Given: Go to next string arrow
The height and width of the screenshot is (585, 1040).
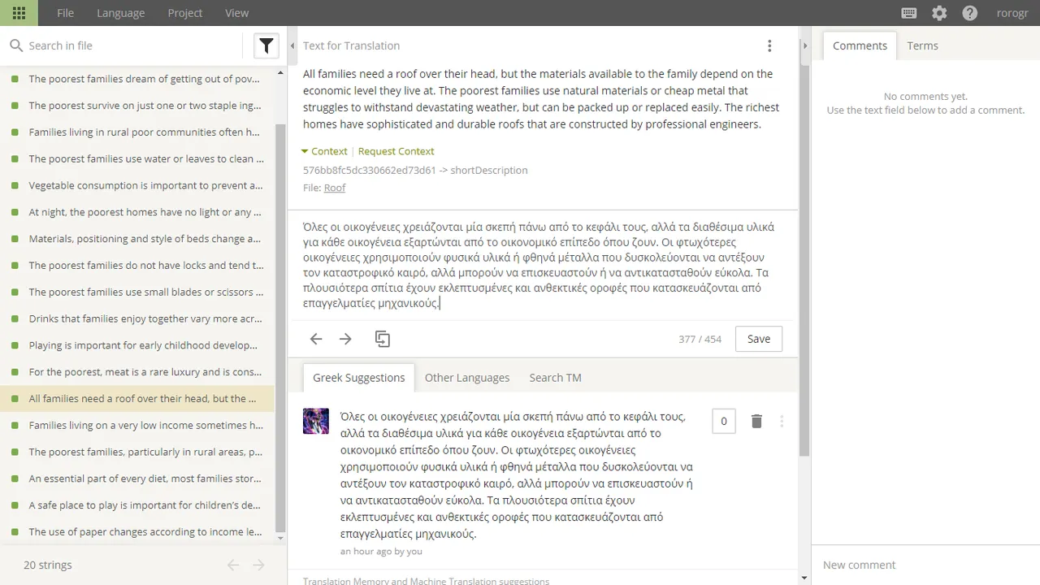Looking at the screenshot, I should (x=345, y=339).
